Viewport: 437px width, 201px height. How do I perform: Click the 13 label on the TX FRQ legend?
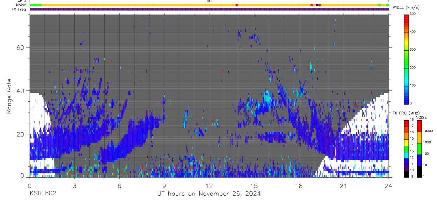click(x=411, y=151)
